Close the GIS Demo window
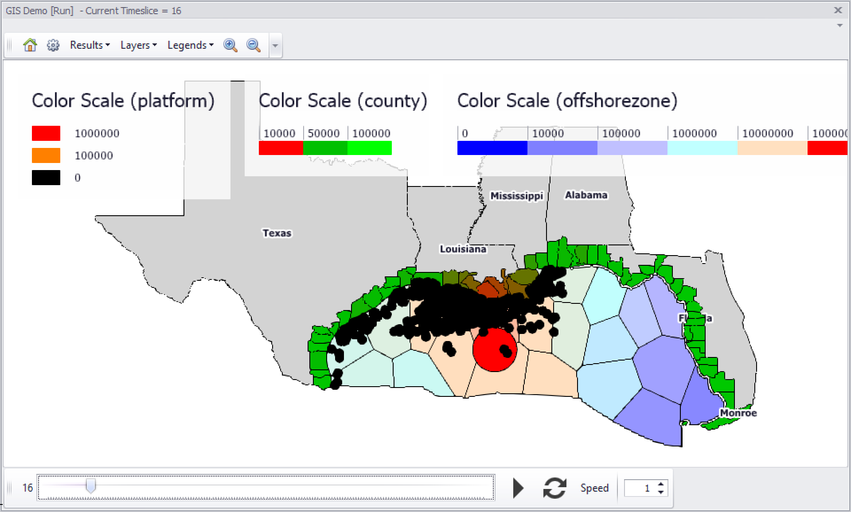This screenshot has height=512, width=851. [838, 10]
